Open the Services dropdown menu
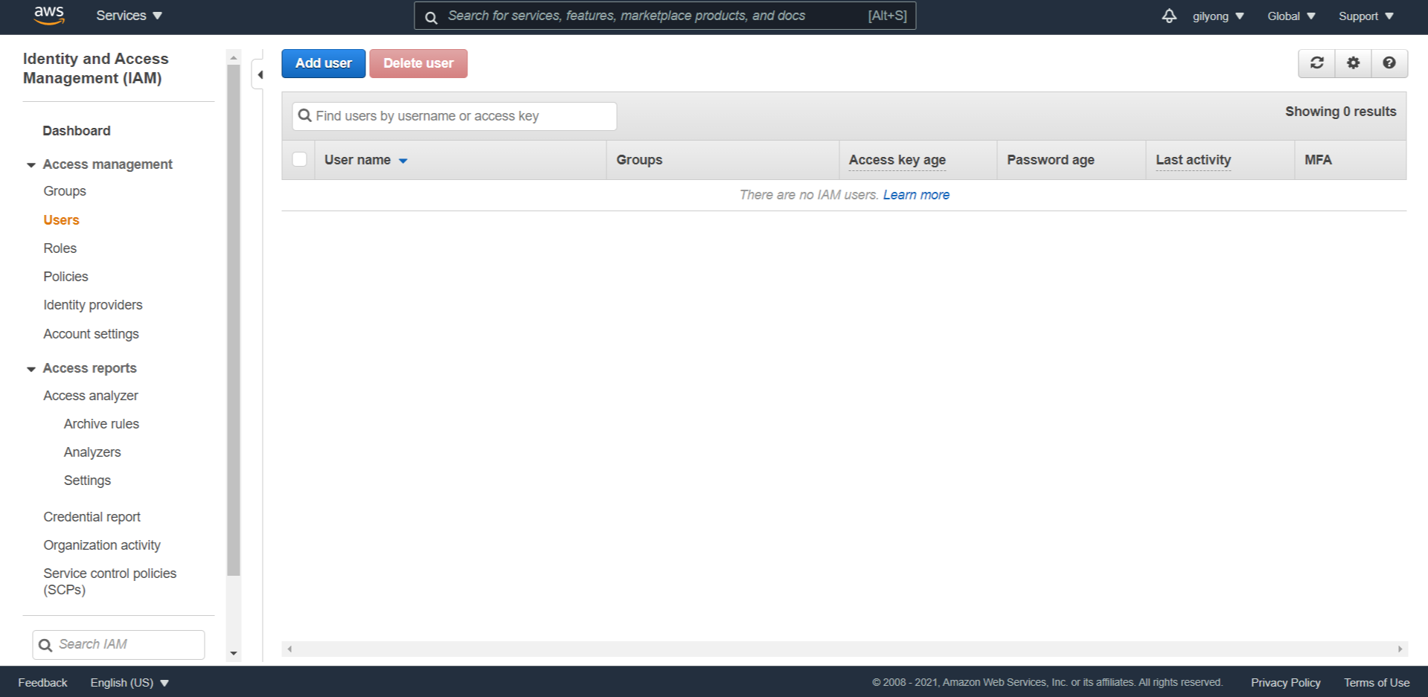 [129, 16]
